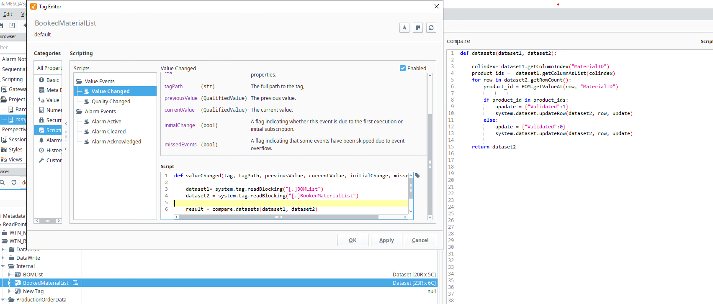
Task: Click the search magnifier in tag browser
Action: coord(3,182)
